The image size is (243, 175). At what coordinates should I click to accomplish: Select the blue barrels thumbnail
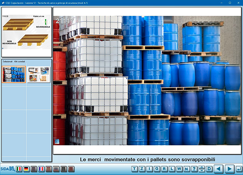(14, 74)
